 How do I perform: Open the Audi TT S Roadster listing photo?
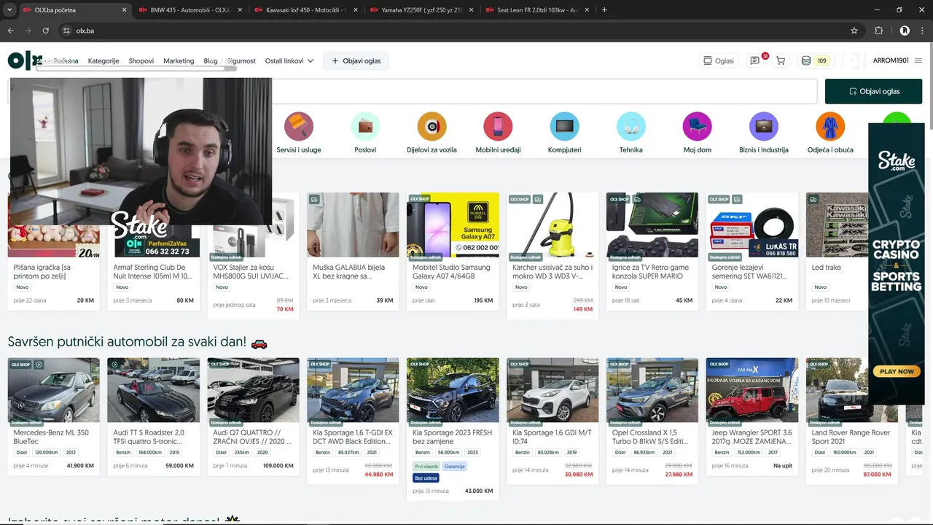click(x=153, y=390)
